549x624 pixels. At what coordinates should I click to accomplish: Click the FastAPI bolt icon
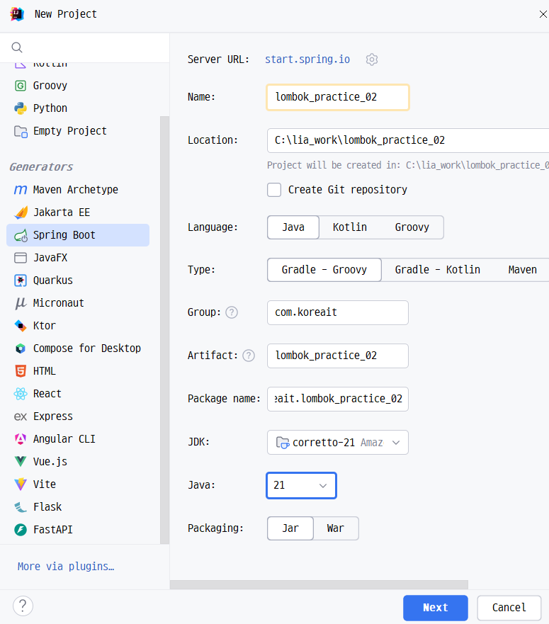click(21, 530)
